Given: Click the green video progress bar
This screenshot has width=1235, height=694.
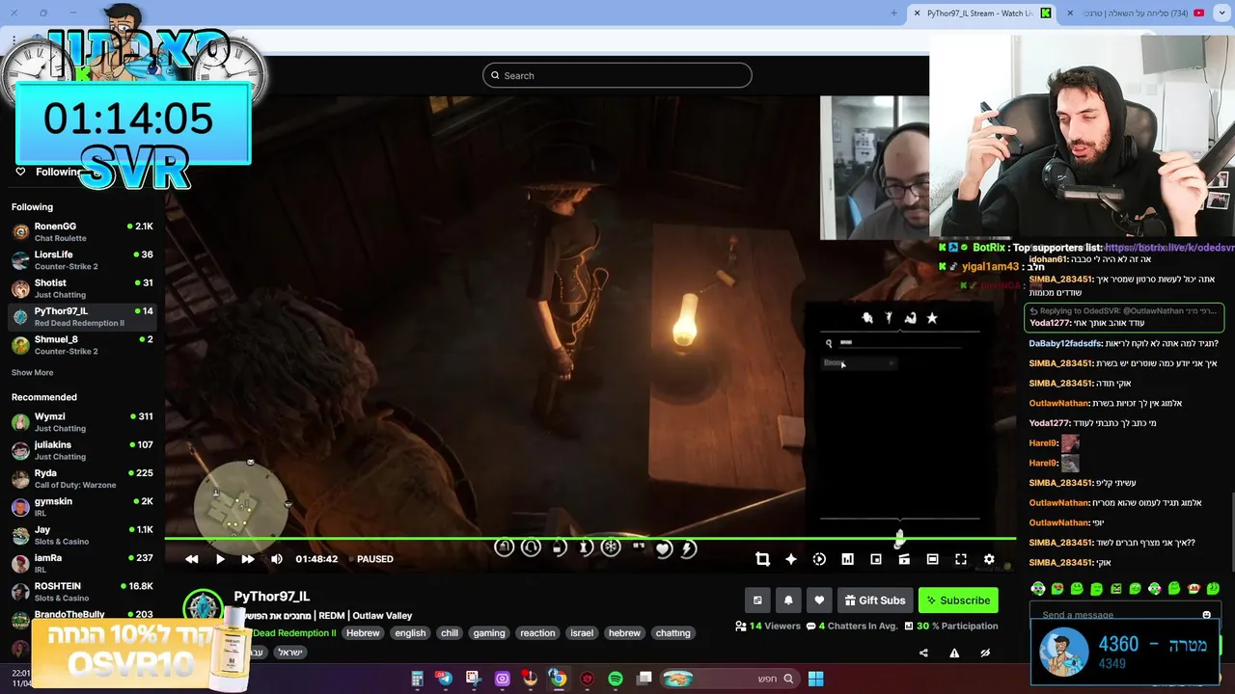Looking at the screenshot, I should coord(590,539).
